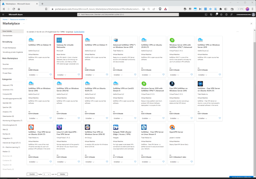Open the OpenVPN Server product icon
Viewport: 256px width, 179px height.
172,127
